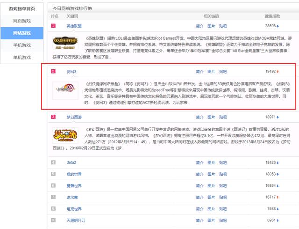Go to the 单机游戏 category

pos(22,57)
